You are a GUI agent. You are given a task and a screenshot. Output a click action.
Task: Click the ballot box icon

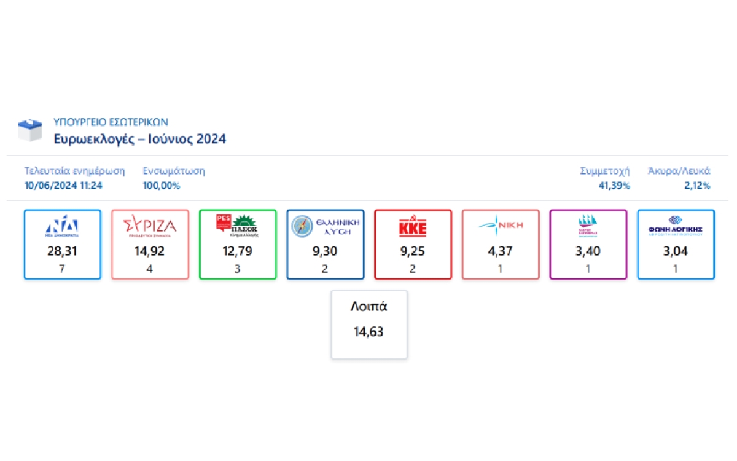[30, 130]
